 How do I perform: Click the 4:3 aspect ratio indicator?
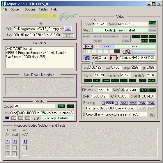point(144,90)
